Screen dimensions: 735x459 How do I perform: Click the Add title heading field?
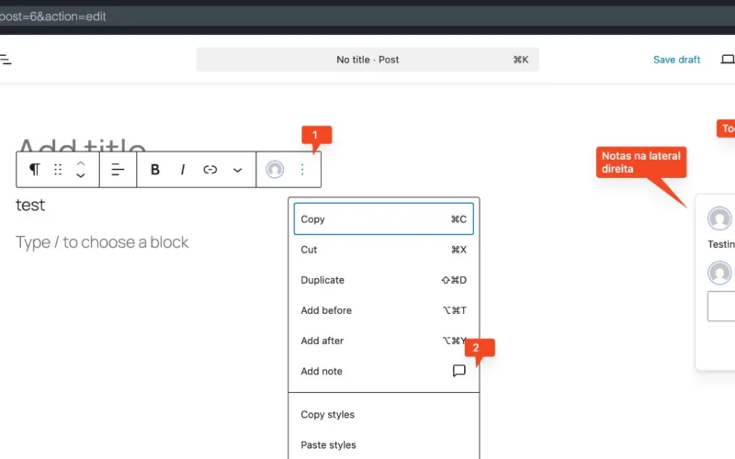(82, 144)
